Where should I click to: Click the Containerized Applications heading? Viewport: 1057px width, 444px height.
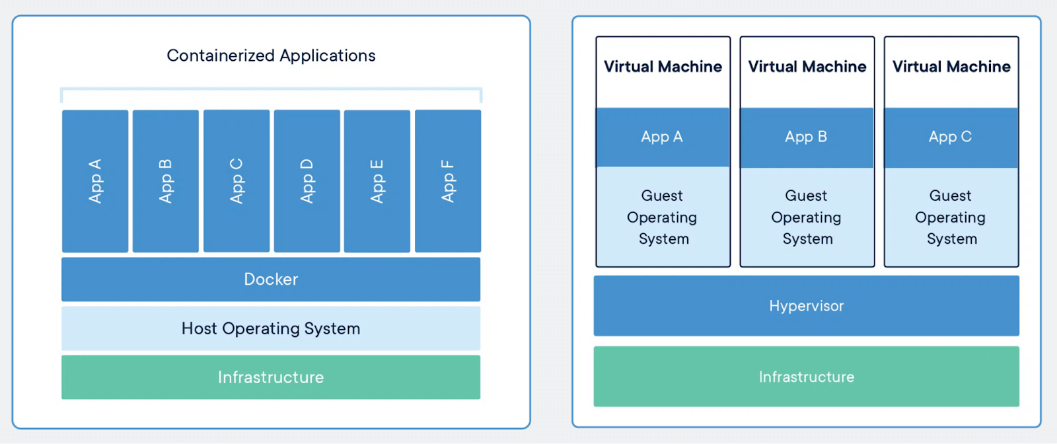point(271,55)
